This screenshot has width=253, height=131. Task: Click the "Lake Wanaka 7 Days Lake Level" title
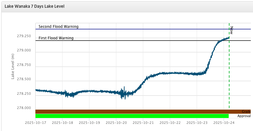click(x=34, y=6)
